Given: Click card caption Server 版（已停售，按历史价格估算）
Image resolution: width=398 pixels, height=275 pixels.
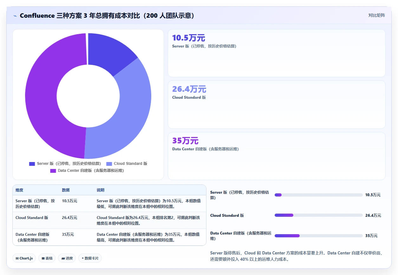Looking at the screenshot, I should click(204, 46).
